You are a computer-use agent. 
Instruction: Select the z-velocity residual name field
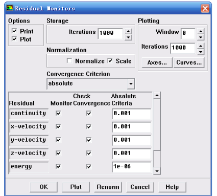(29, 154)
